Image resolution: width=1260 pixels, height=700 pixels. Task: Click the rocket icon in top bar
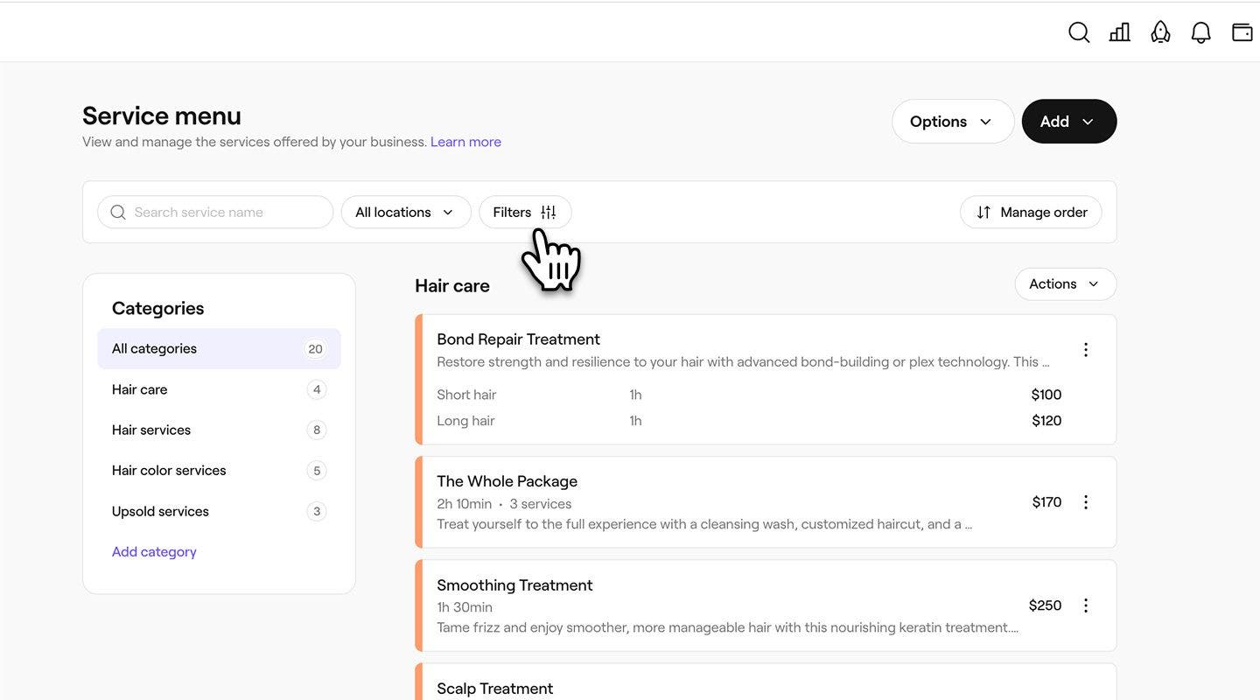(1160, 32)
